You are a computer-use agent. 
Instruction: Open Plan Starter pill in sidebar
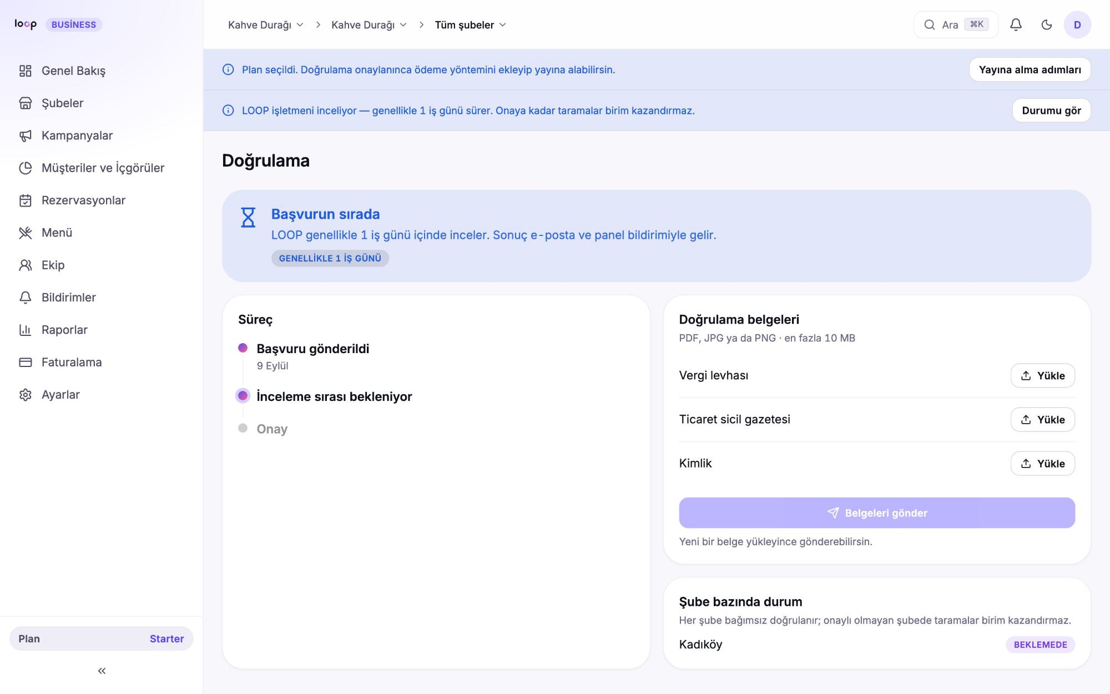point(102,638)
